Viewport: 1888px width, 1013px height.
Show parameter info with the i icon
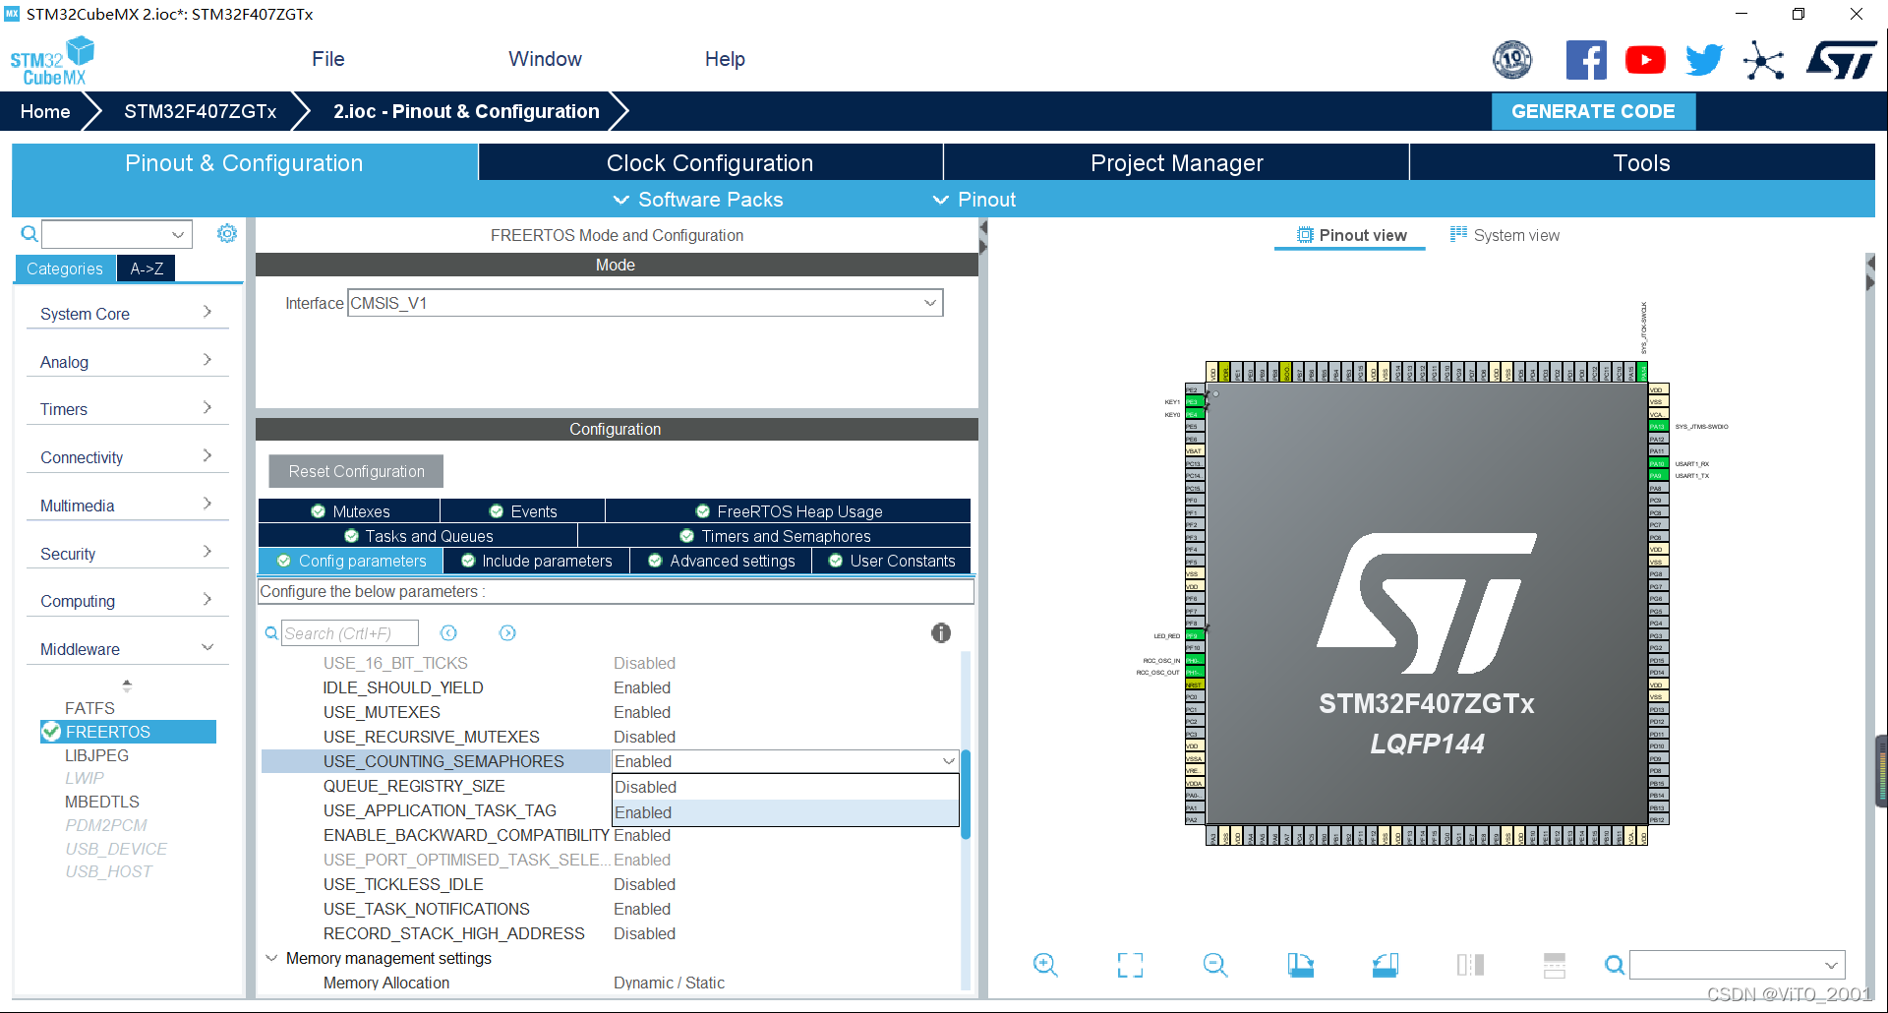point(941,633)
